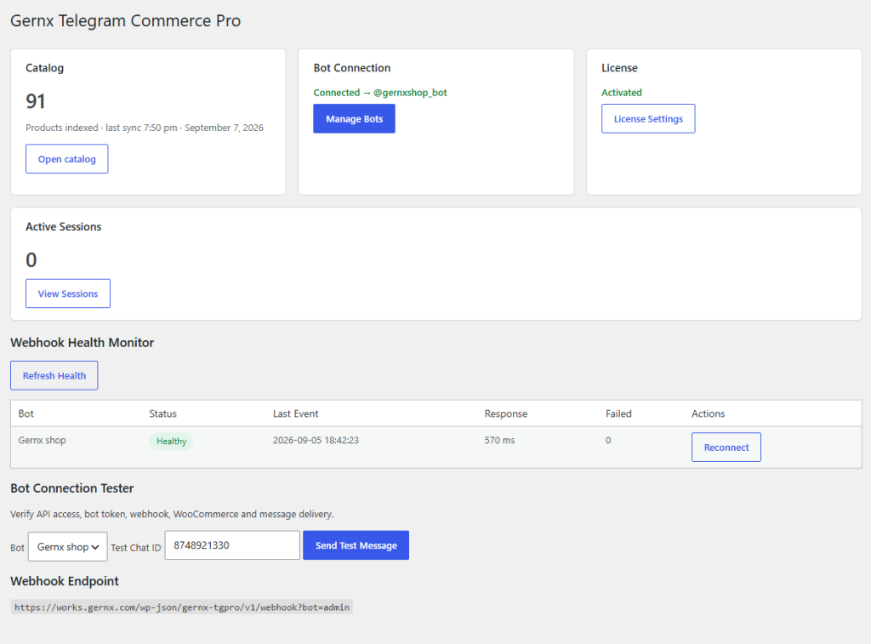871x644 pixels.
Task: Expand the Bot selector dropdown
Action: [x=68, y=547]
